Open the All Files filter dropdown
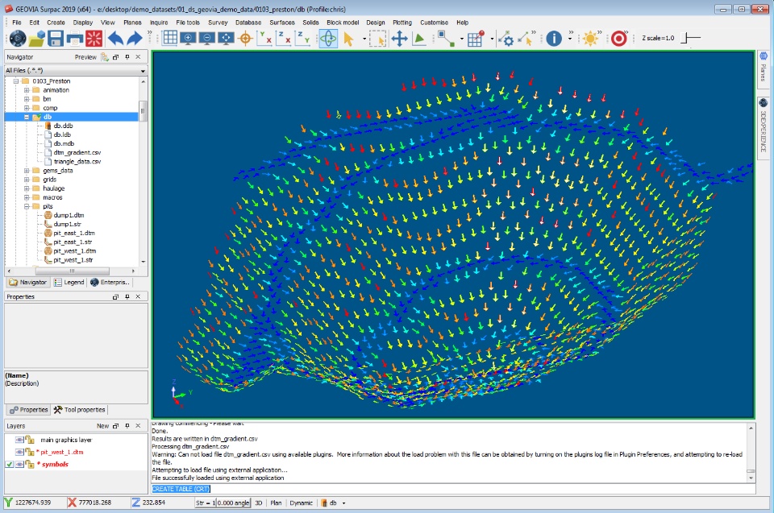 coord(143,71)
